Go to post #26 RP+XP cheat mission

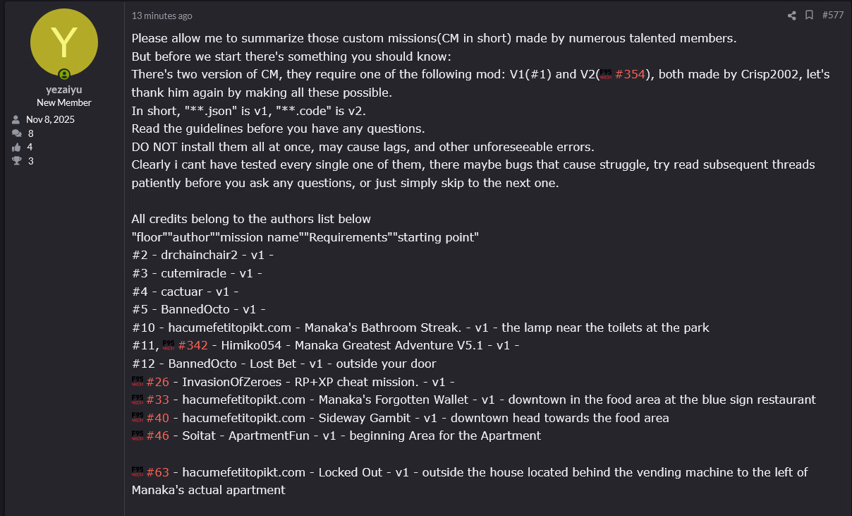point(158,382)
